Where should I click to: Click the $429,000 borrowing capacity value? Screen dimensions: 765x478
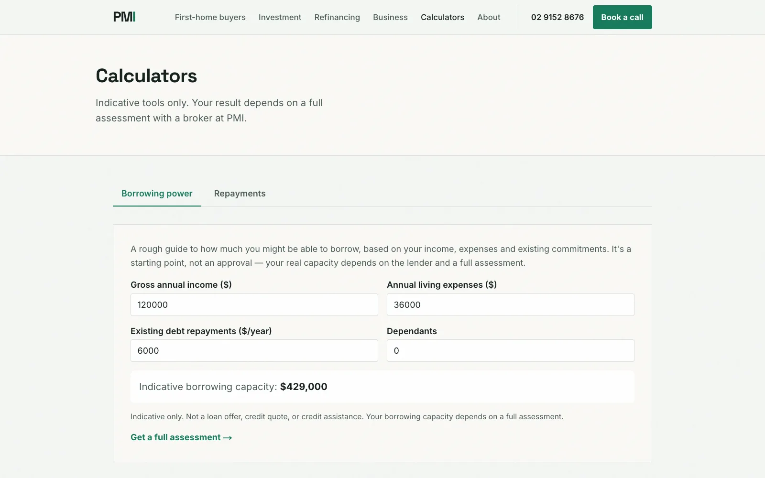pos(304,387)
